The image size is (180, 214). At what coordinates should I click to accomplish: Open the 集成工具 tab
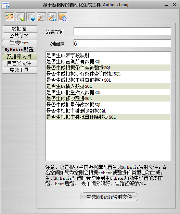(x=20, y=70)
